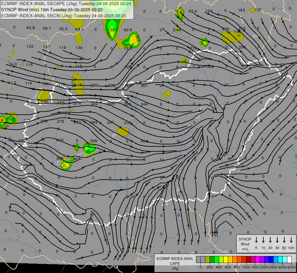Pick the pure yellow CAPE legend swatch

[226, 260]
